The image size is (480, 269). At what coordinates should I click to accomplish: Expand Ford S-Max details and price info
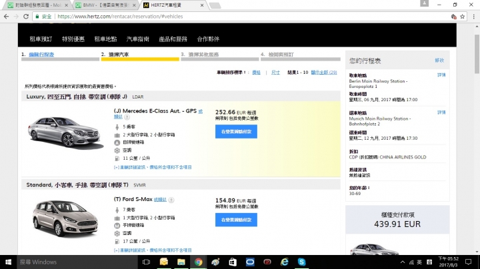153,250
